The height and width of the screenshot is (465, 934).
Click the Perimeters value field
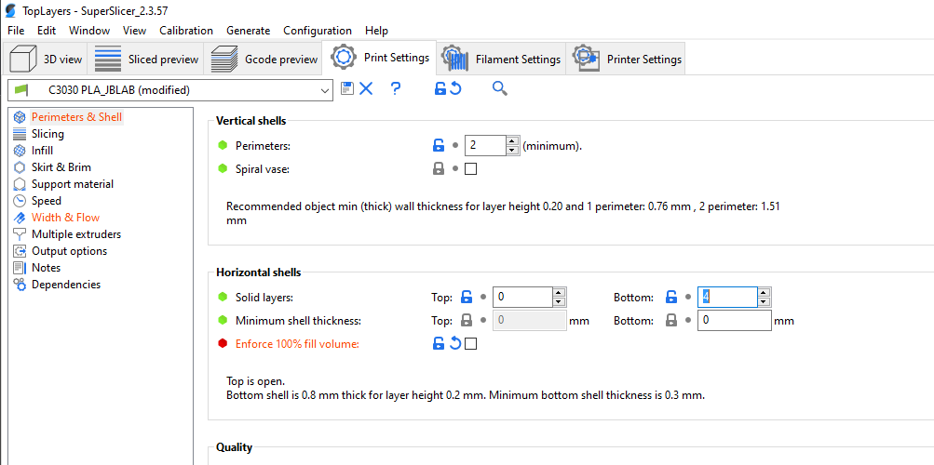point(485,146)
